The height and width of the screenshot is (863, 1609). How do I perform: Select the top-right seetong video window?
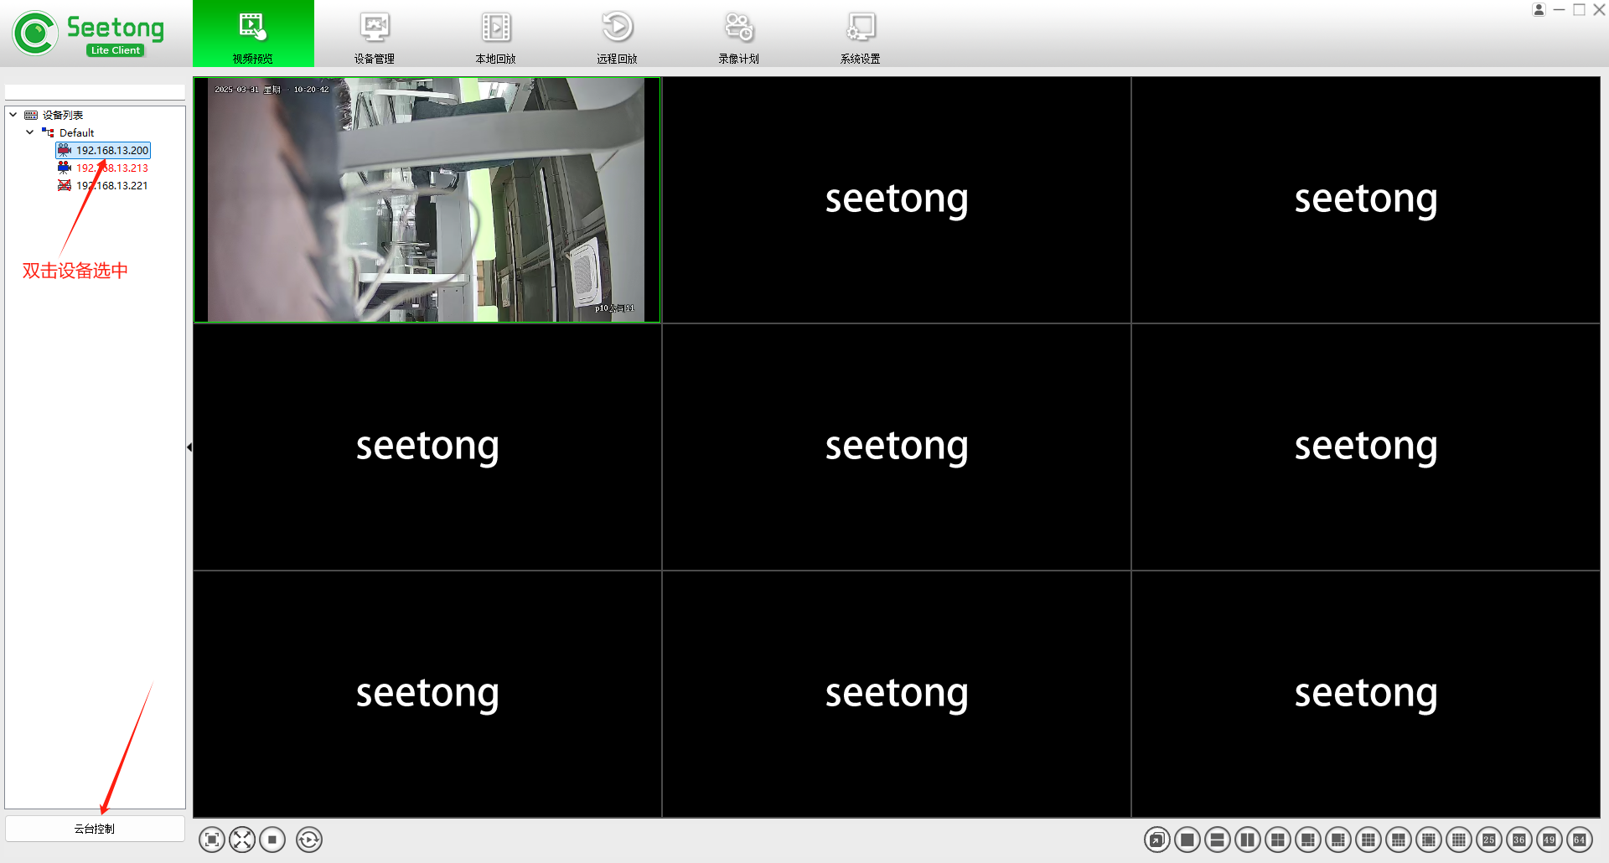click(1365, 199)
